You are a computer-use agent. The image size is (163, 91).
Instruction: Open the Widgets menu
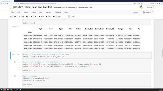(x=58, y=12)
